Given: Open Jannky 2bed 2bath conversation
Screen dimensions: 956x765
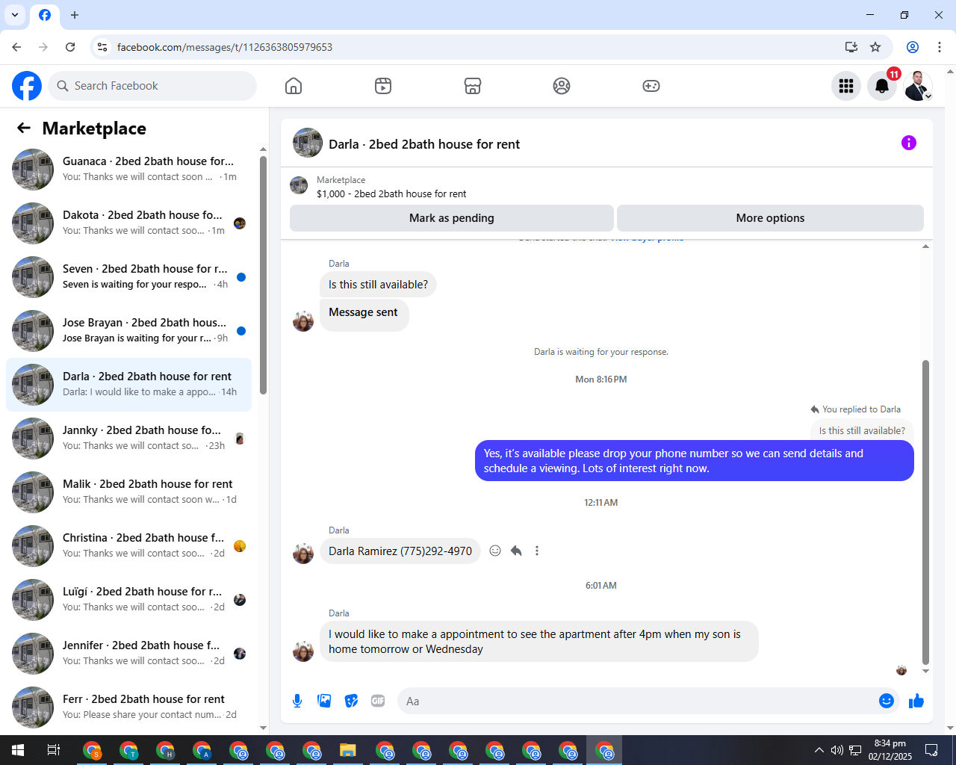Looking at the screenshot, I should [128, 439].
